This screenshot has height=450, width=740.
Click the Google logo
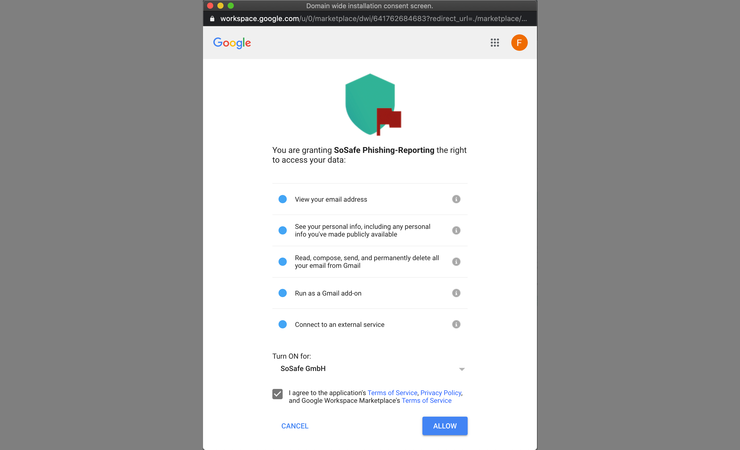232,43
